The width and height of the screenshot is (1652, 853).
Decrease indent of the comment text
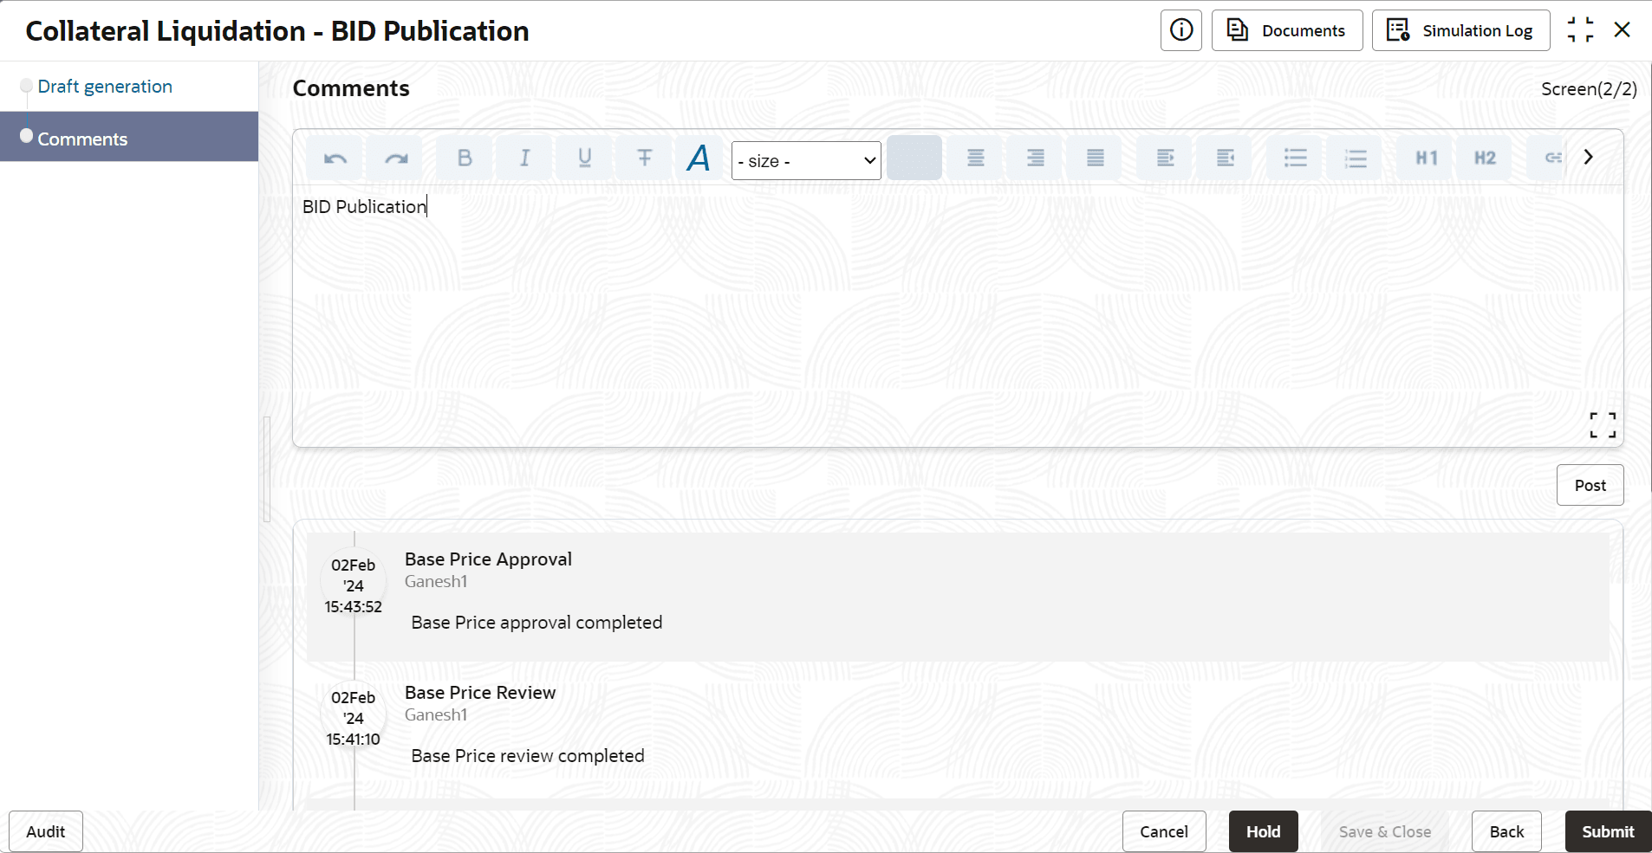(1226, 158)
